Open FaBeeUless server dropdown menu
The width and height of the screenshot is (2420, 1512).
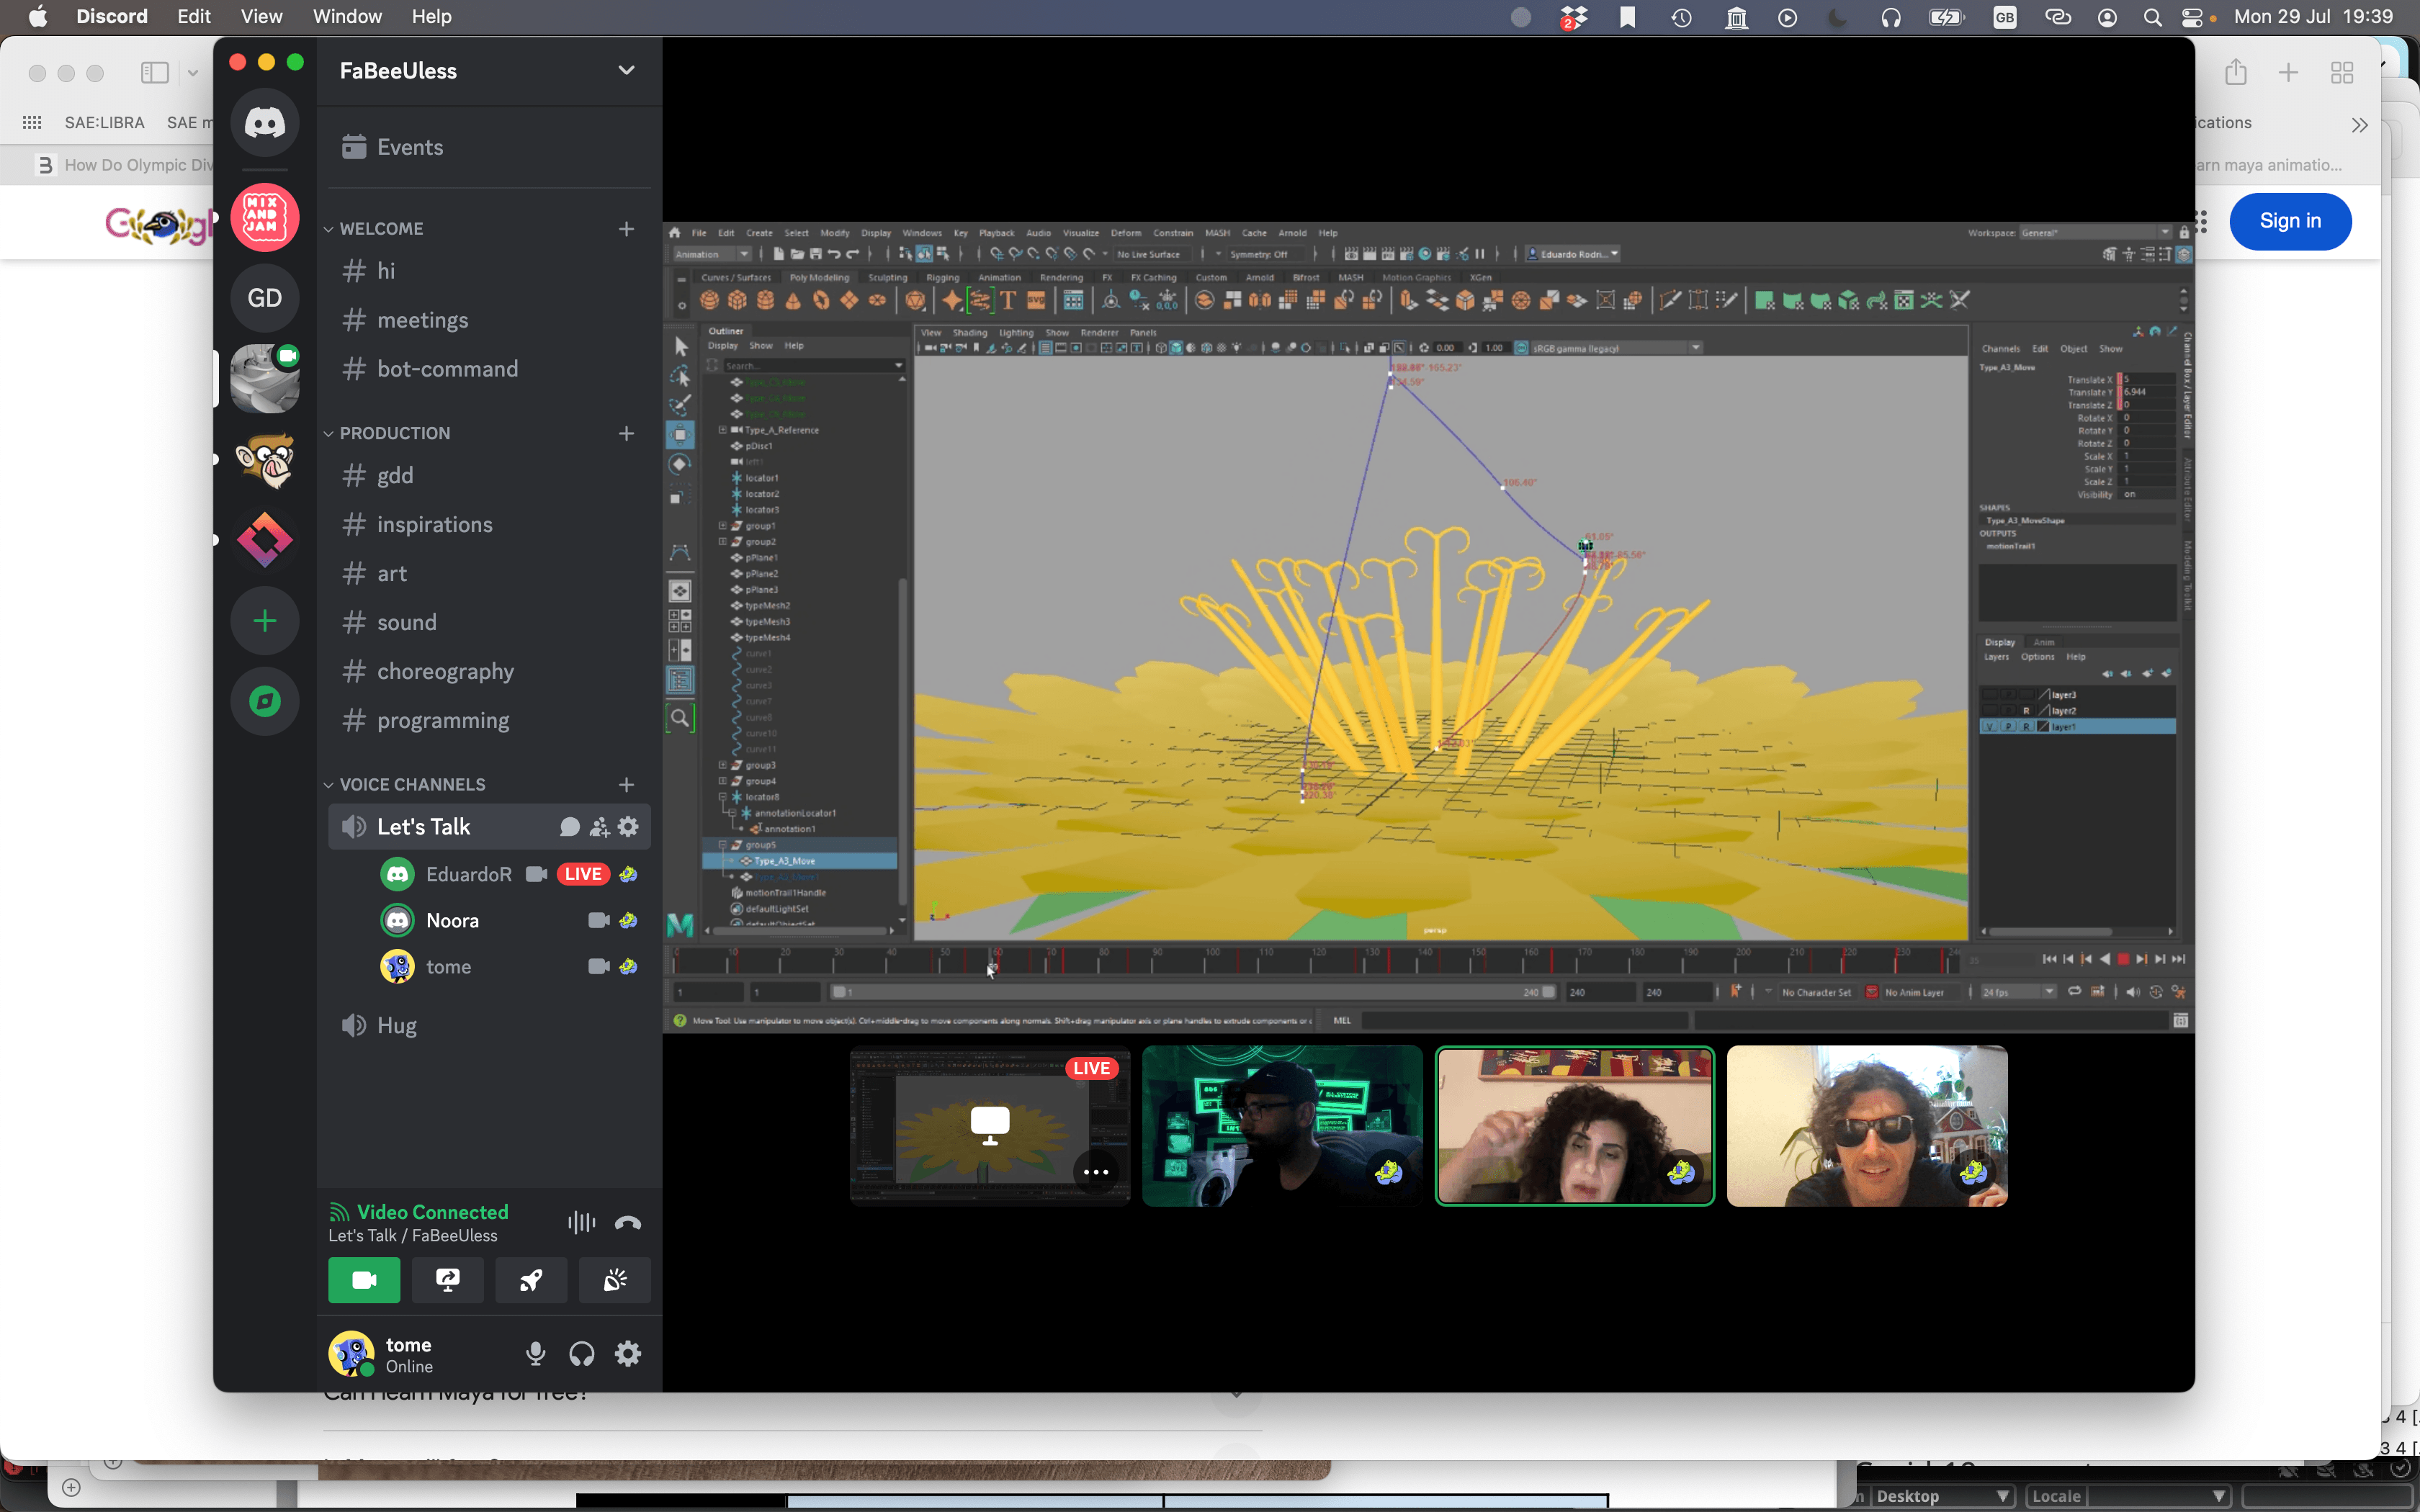pos(626,70)
